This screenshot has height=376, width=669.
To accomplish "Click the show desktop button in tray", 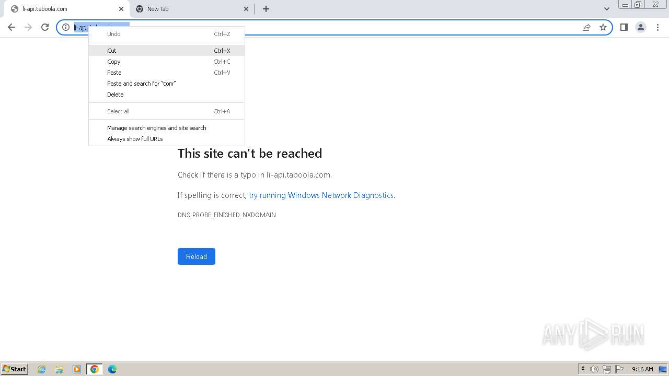I will (663, 369).
